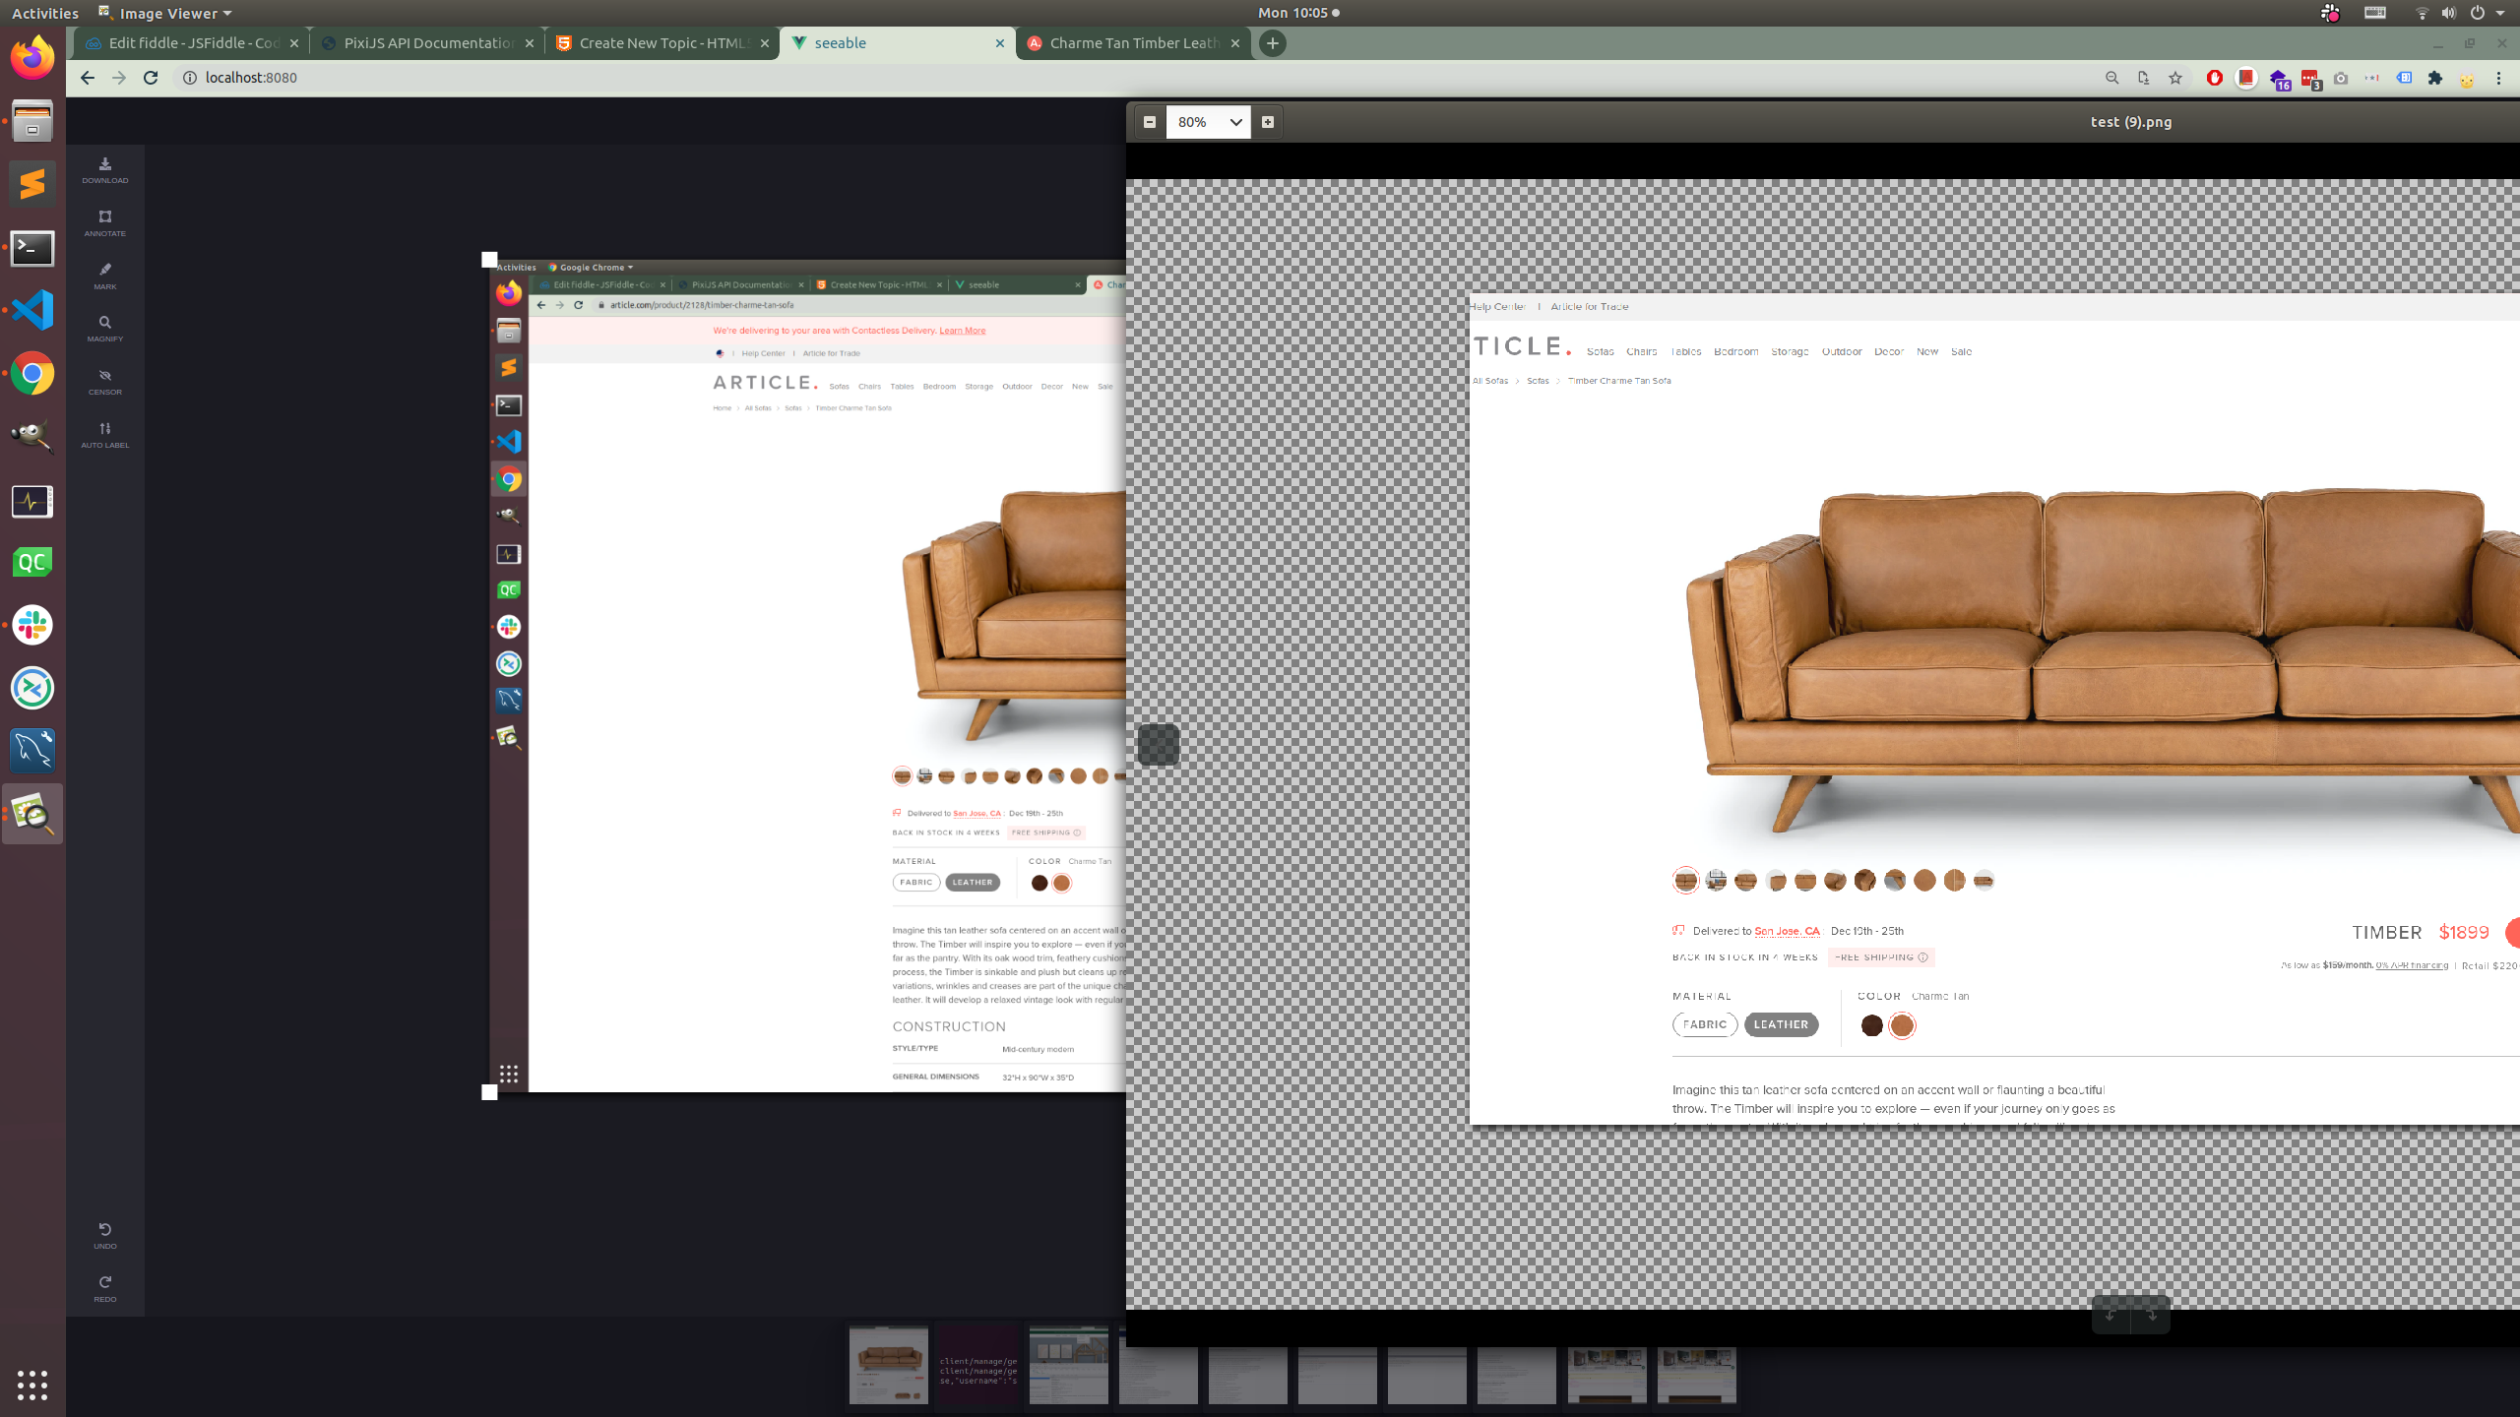Open the Image Viewer app menu

(x=164, y=13)
